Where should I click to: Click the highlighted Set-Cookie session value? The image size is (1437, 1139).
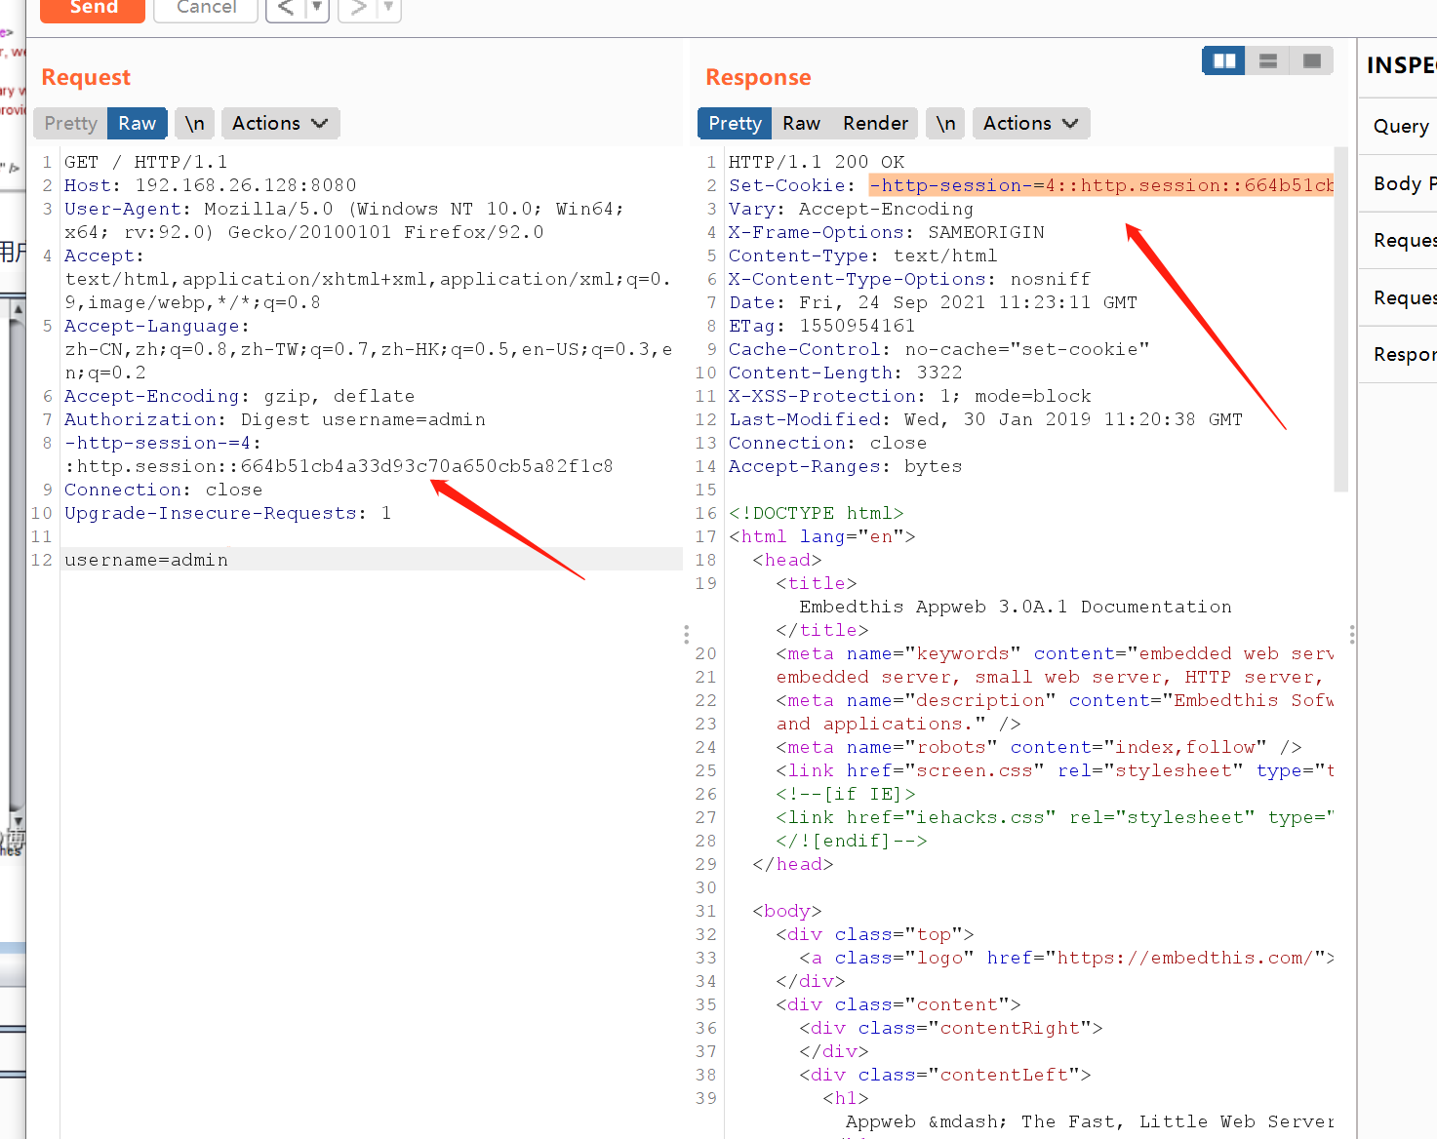pyautogui.click(x=1101, y=185)
